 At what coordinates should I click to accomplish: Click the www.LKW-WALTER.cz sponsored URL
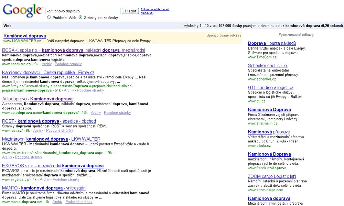point(22,41)
